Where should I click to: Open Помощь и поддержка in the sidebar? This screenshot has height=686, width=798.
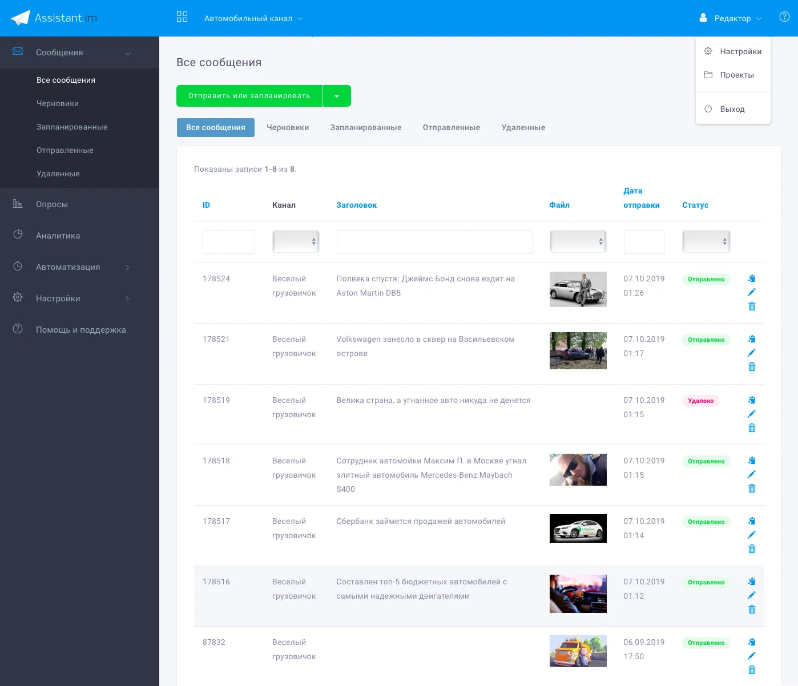pos(81,330)
